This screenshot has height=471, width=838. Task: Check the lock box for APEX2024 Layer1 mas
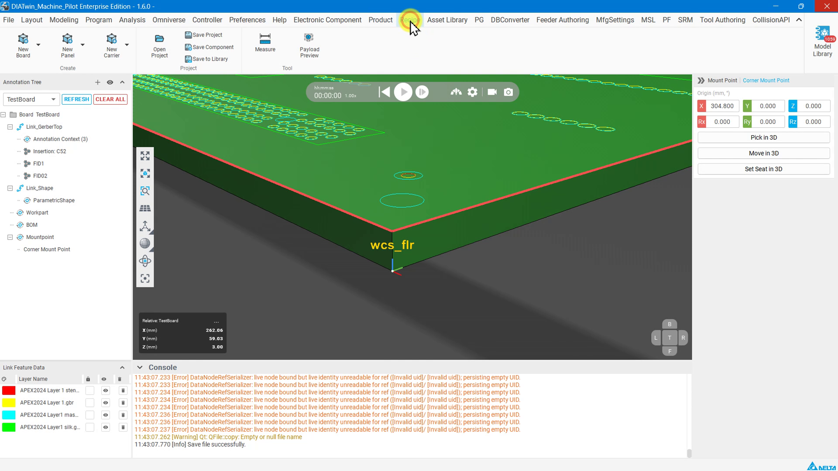point(90,415)
